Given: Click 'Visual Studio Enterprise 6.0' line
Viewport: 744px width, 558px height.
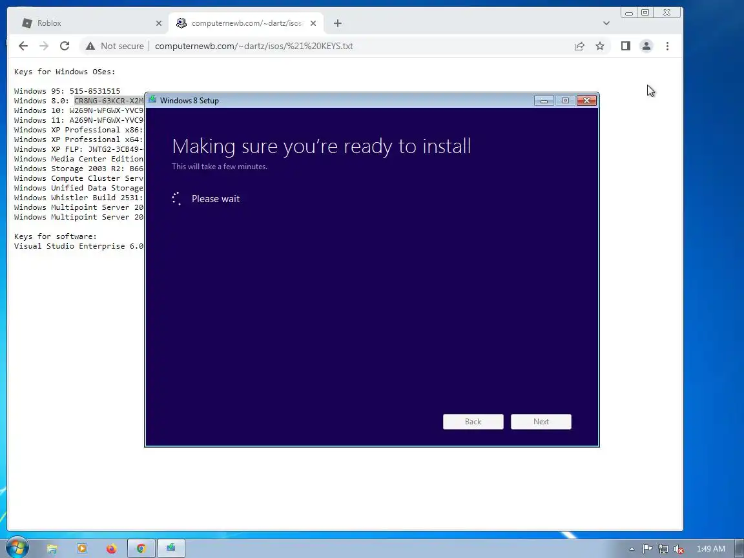Looking at the screenshot, I should tap(78, 246).
